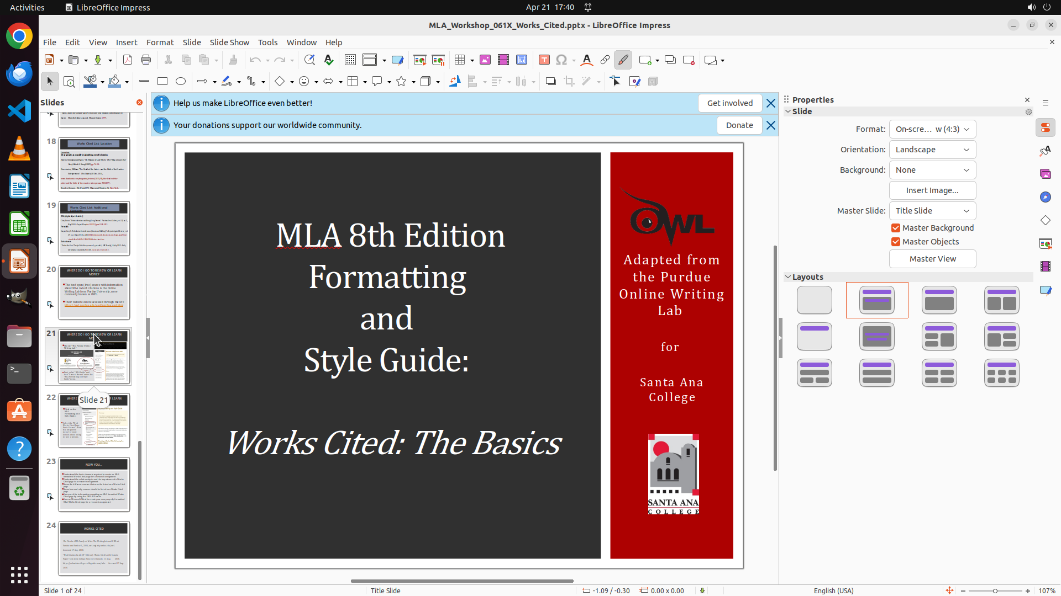Open the Format menu
Screen dimensions: 1061x596
pyautogui.click(x=160, y=42)
